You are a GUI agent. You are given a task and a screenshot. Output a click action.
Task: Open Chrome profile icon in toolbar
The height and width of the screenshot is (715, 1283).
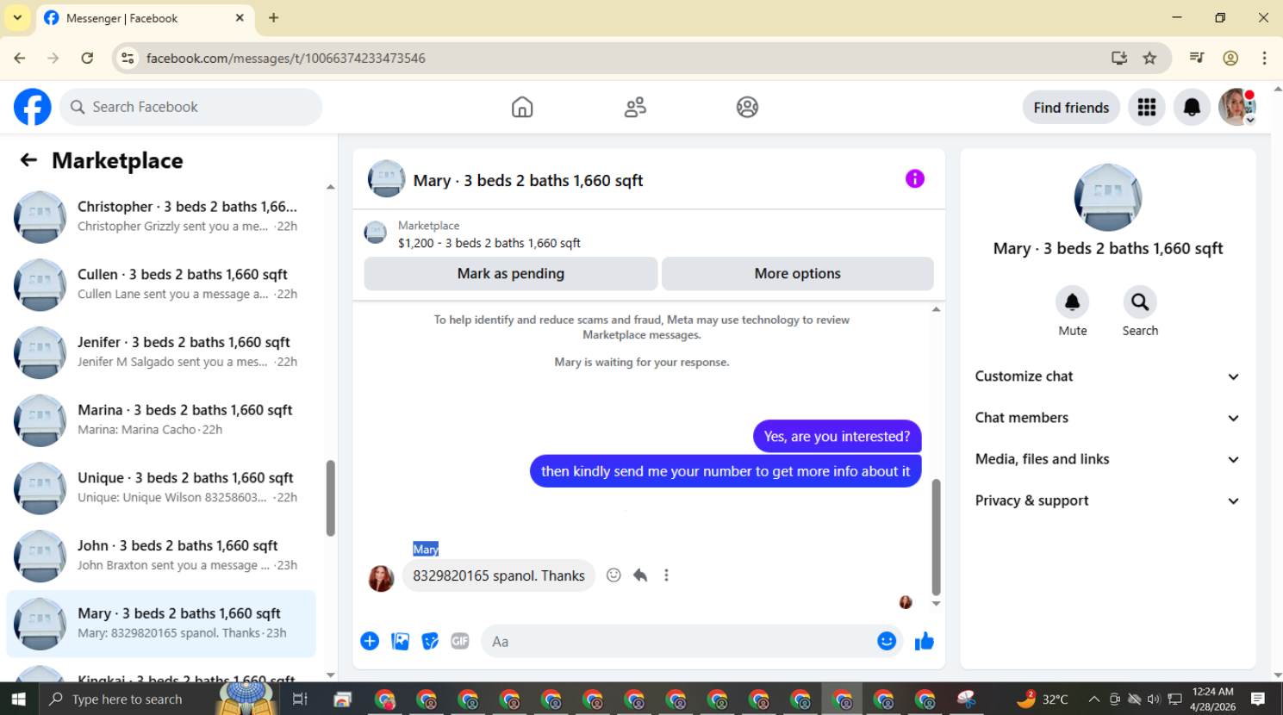1230,58
